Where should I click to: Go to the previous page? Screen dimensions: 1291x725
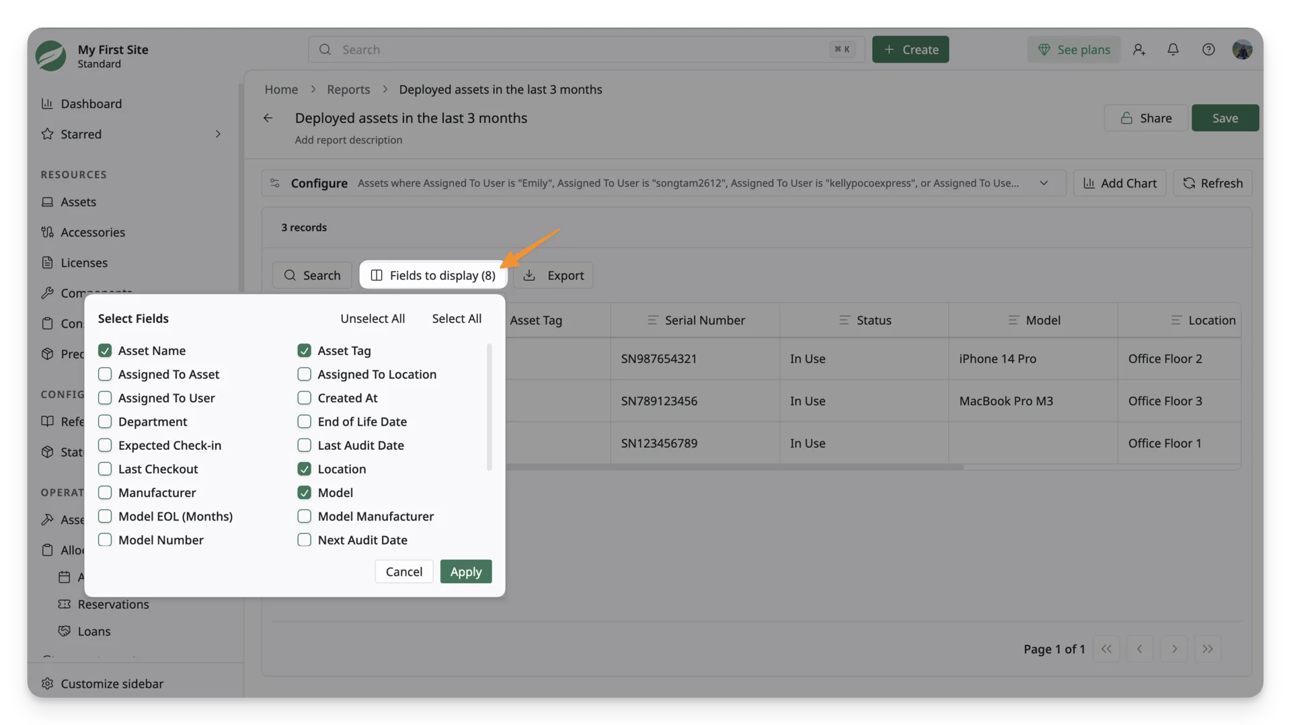click(1140, 649)
